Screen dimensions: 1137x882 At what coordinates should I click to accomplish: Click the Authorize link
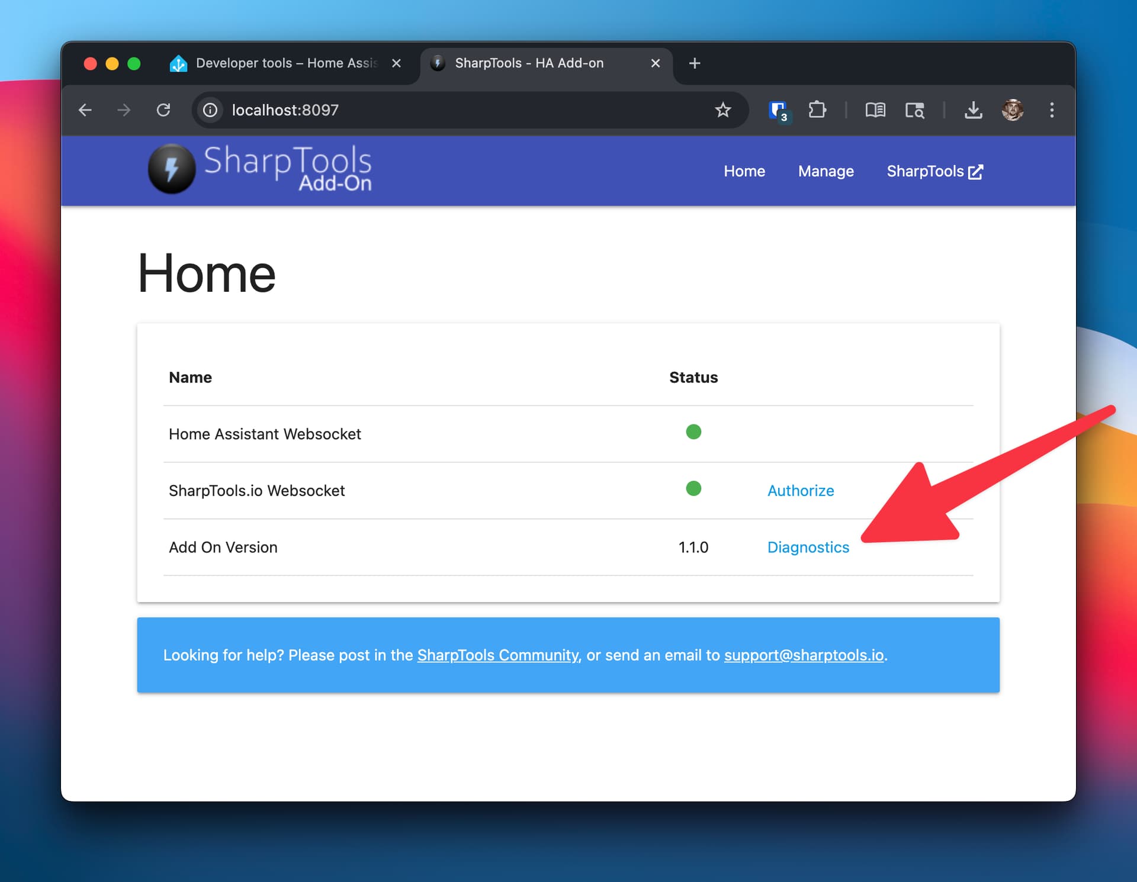click(801, 491)
